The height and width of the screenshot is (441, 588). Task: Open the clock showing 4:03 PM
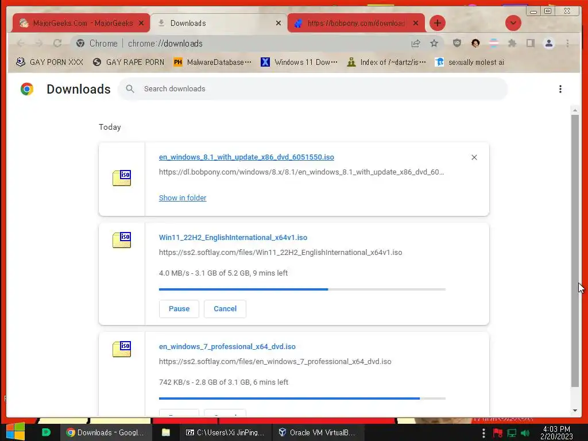click(x=556, y=432)
